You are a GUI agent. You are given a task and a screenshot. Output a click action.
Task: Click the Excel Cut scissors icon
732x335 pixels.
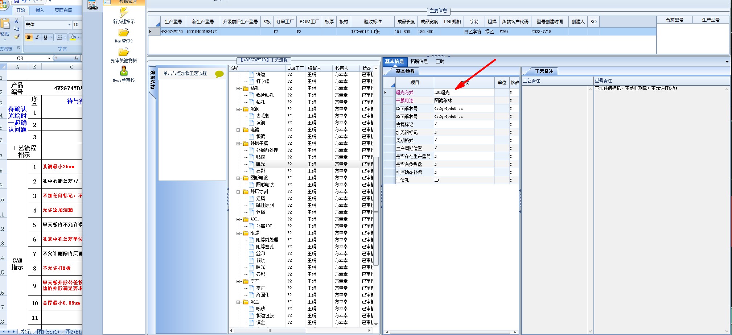(x=16, y=21)
